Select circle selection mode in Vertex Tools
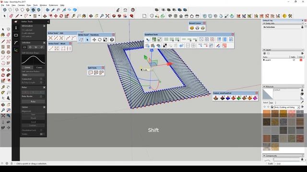 pos(30,47)
